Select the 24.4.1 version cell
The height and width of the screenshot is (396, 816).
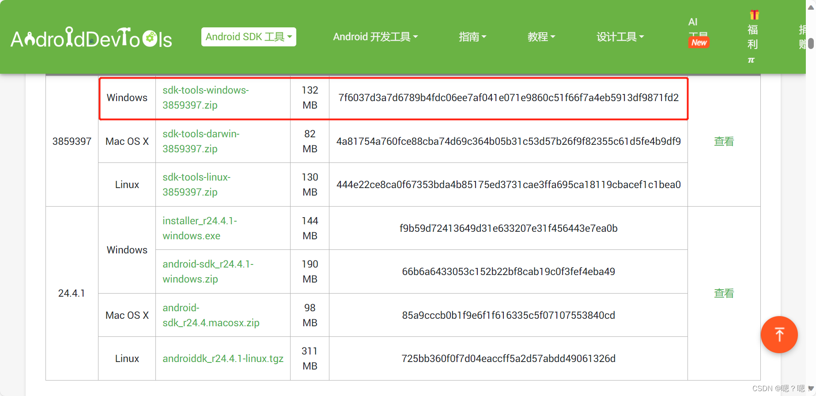(x=72, y=293)
